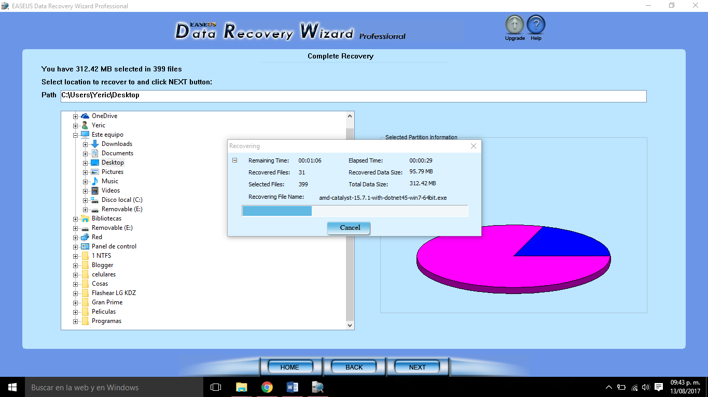Open File Explorer from the taskbar
708x397 pixels.
[x=241, y=387]
